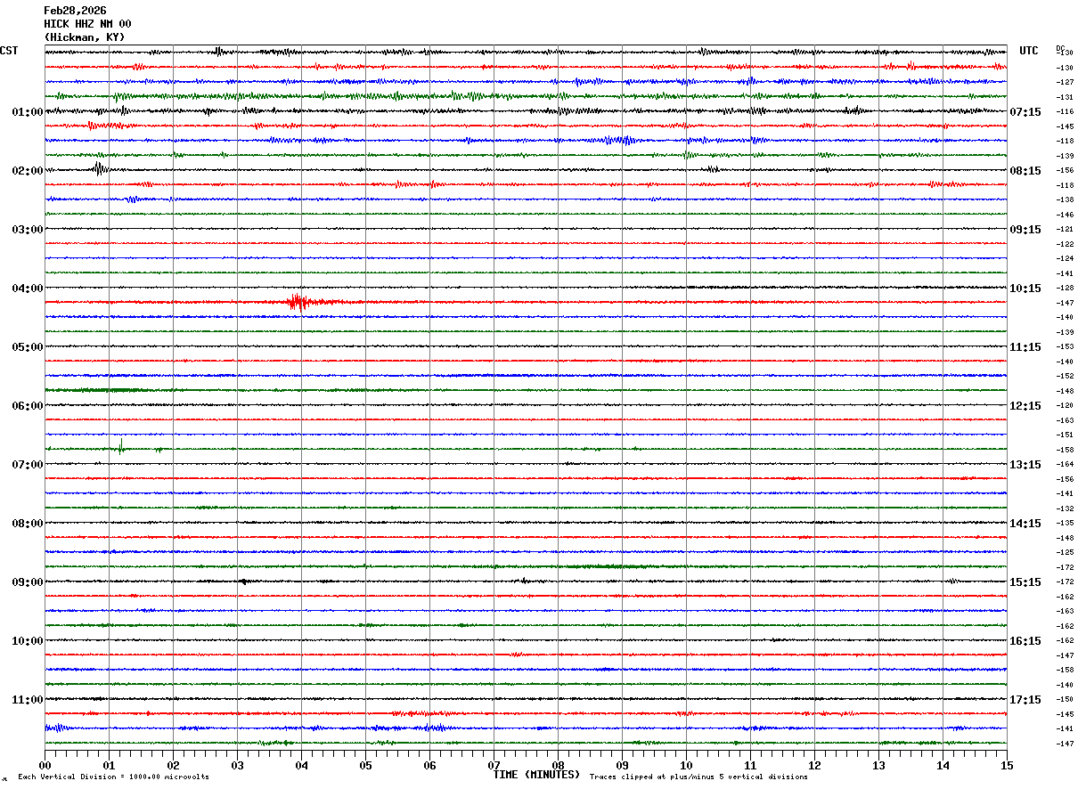The image size is (1078, 789).
Task: Click the large seismic event on the red 04:15 trace
Action: (298, 303)
